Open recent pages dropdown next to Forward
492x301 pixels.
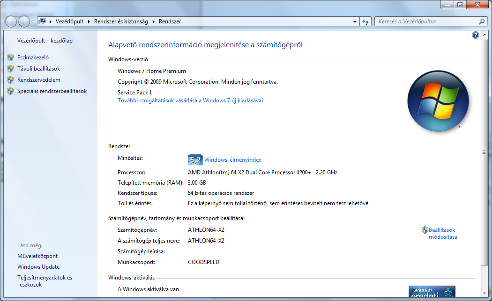(x=33, y=22)
